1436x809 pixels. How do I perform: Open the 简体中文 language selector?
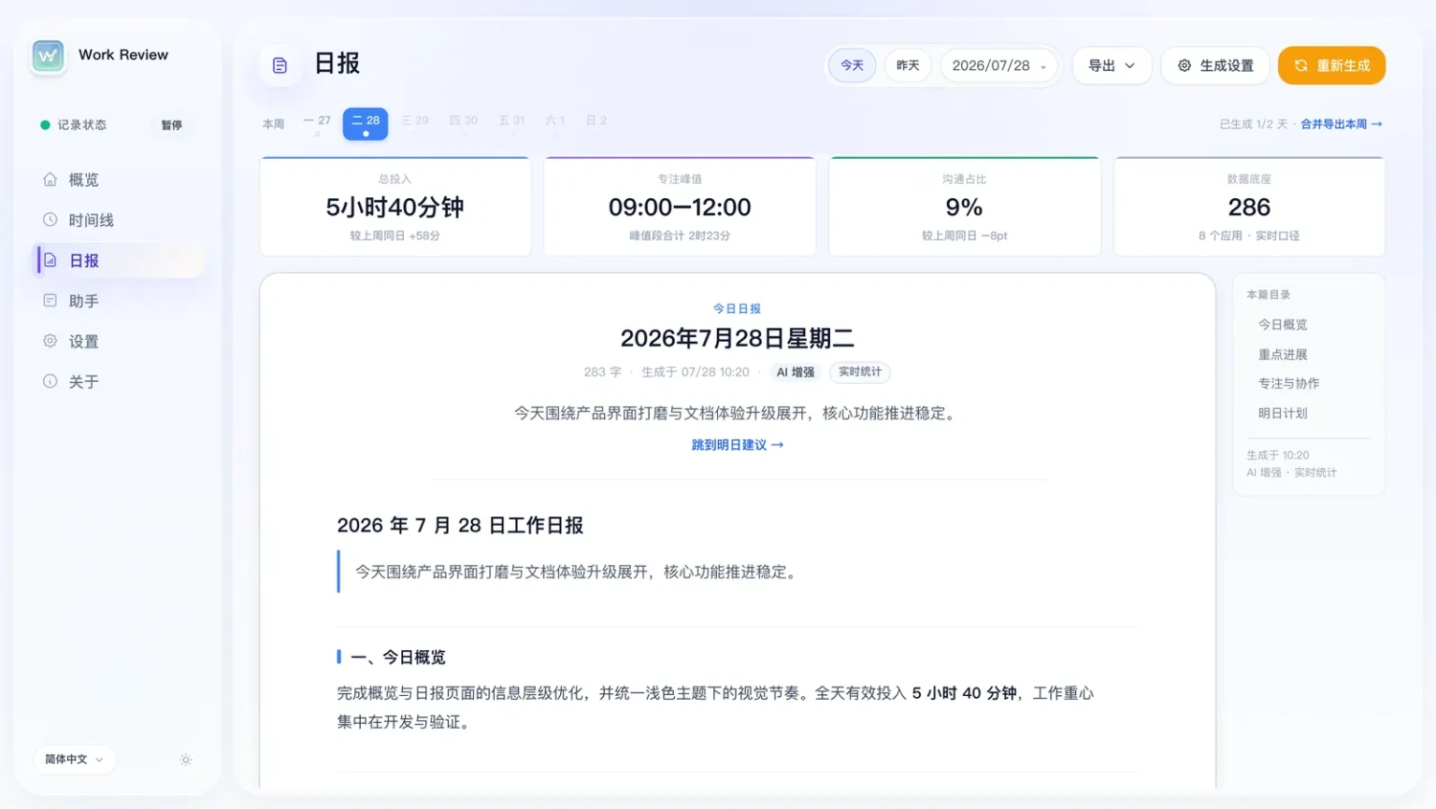(x=75, y=759)
